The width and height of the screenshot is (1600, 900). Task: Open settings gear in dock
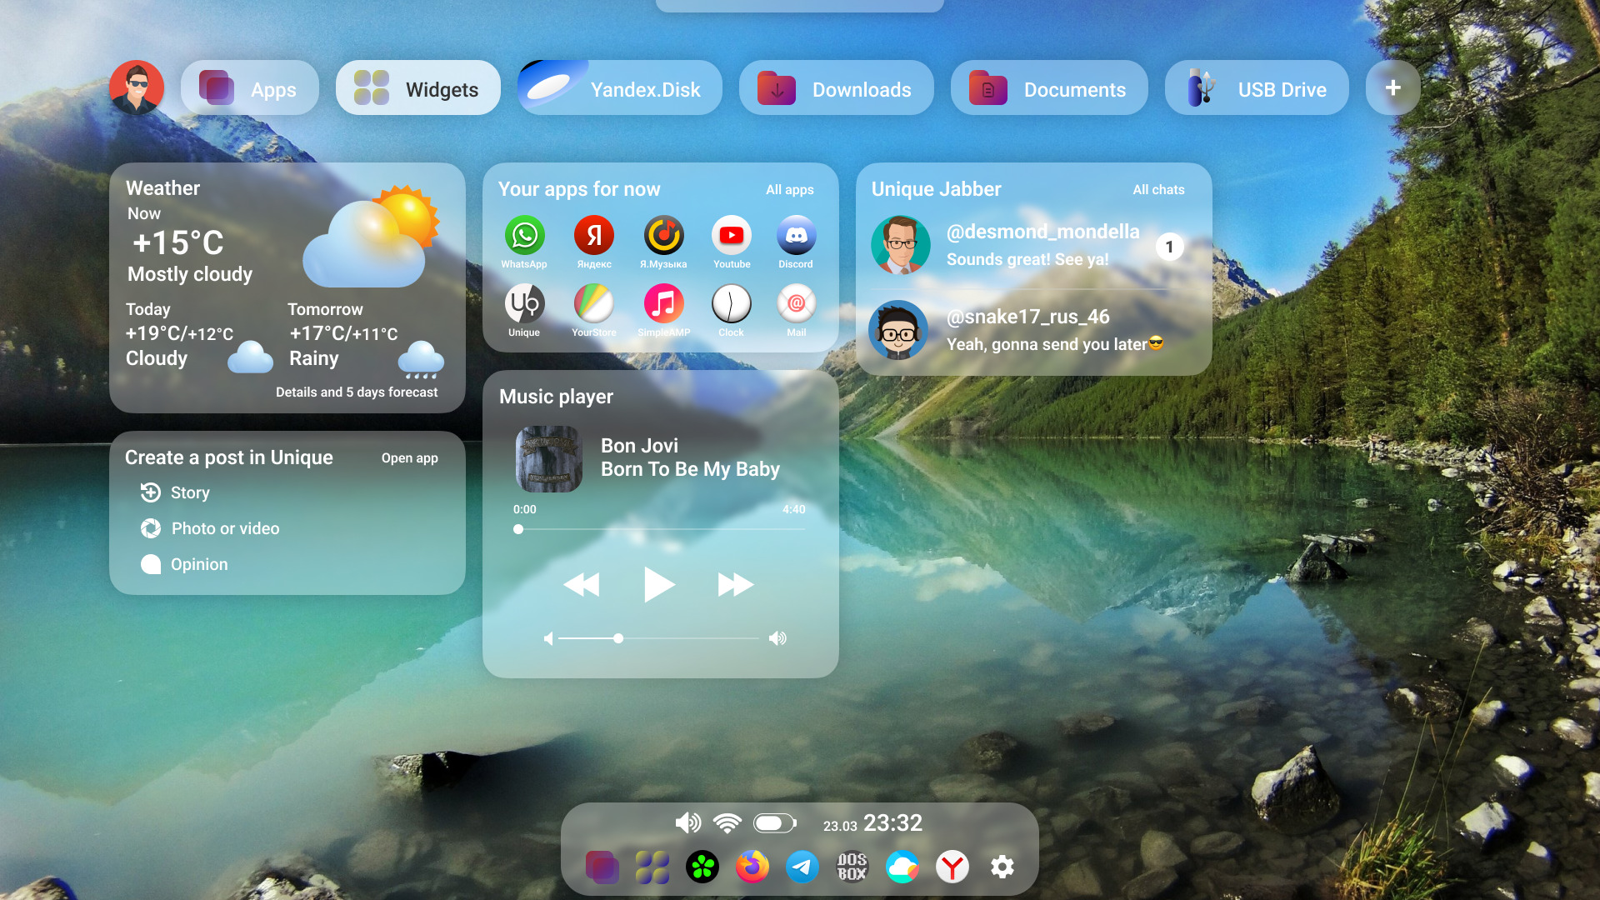coord(1002,867)
